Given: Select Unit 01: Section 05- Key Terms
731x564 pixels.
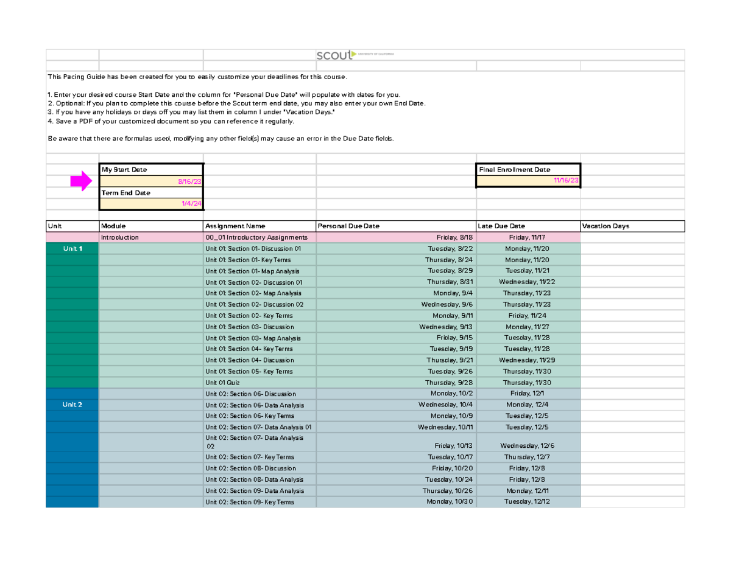Looking at the screenshot, I should [260, 371].
